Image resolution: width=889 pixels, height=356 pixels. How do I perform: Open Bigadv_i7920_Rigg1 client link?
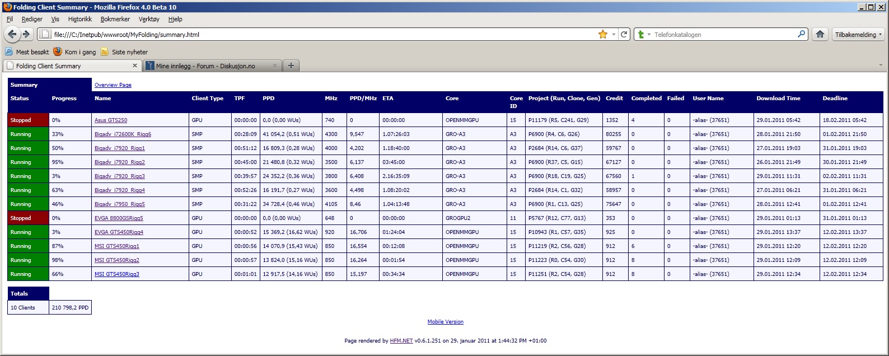[x=120, y=148]
